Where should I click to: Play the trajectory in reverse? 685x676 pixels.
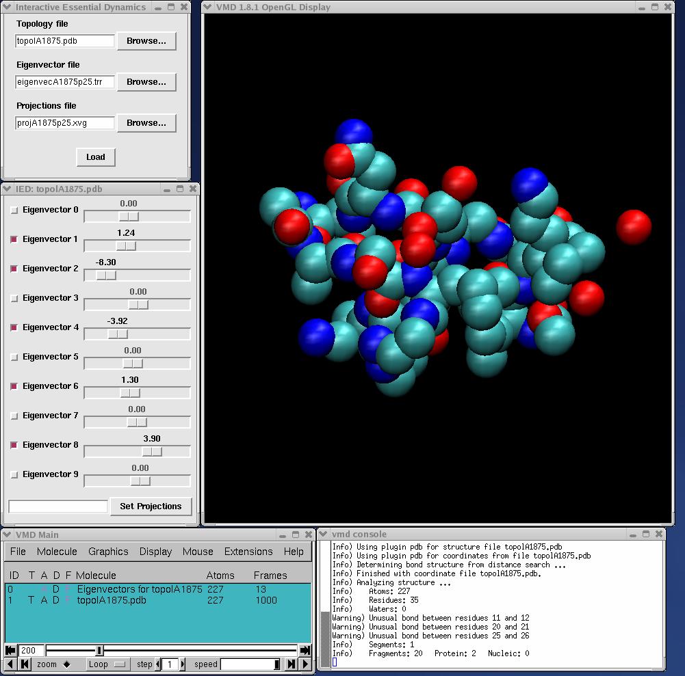pos(9,664)
